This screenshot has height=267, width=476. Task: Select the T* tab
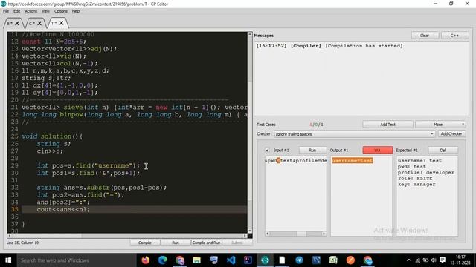(54, 23)
